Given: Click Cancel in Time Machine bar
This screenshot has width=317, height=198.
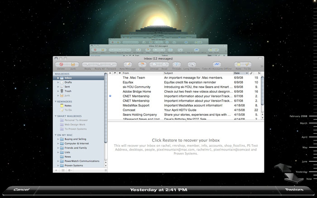Looking at the screenshot, I should coord(21,190).
